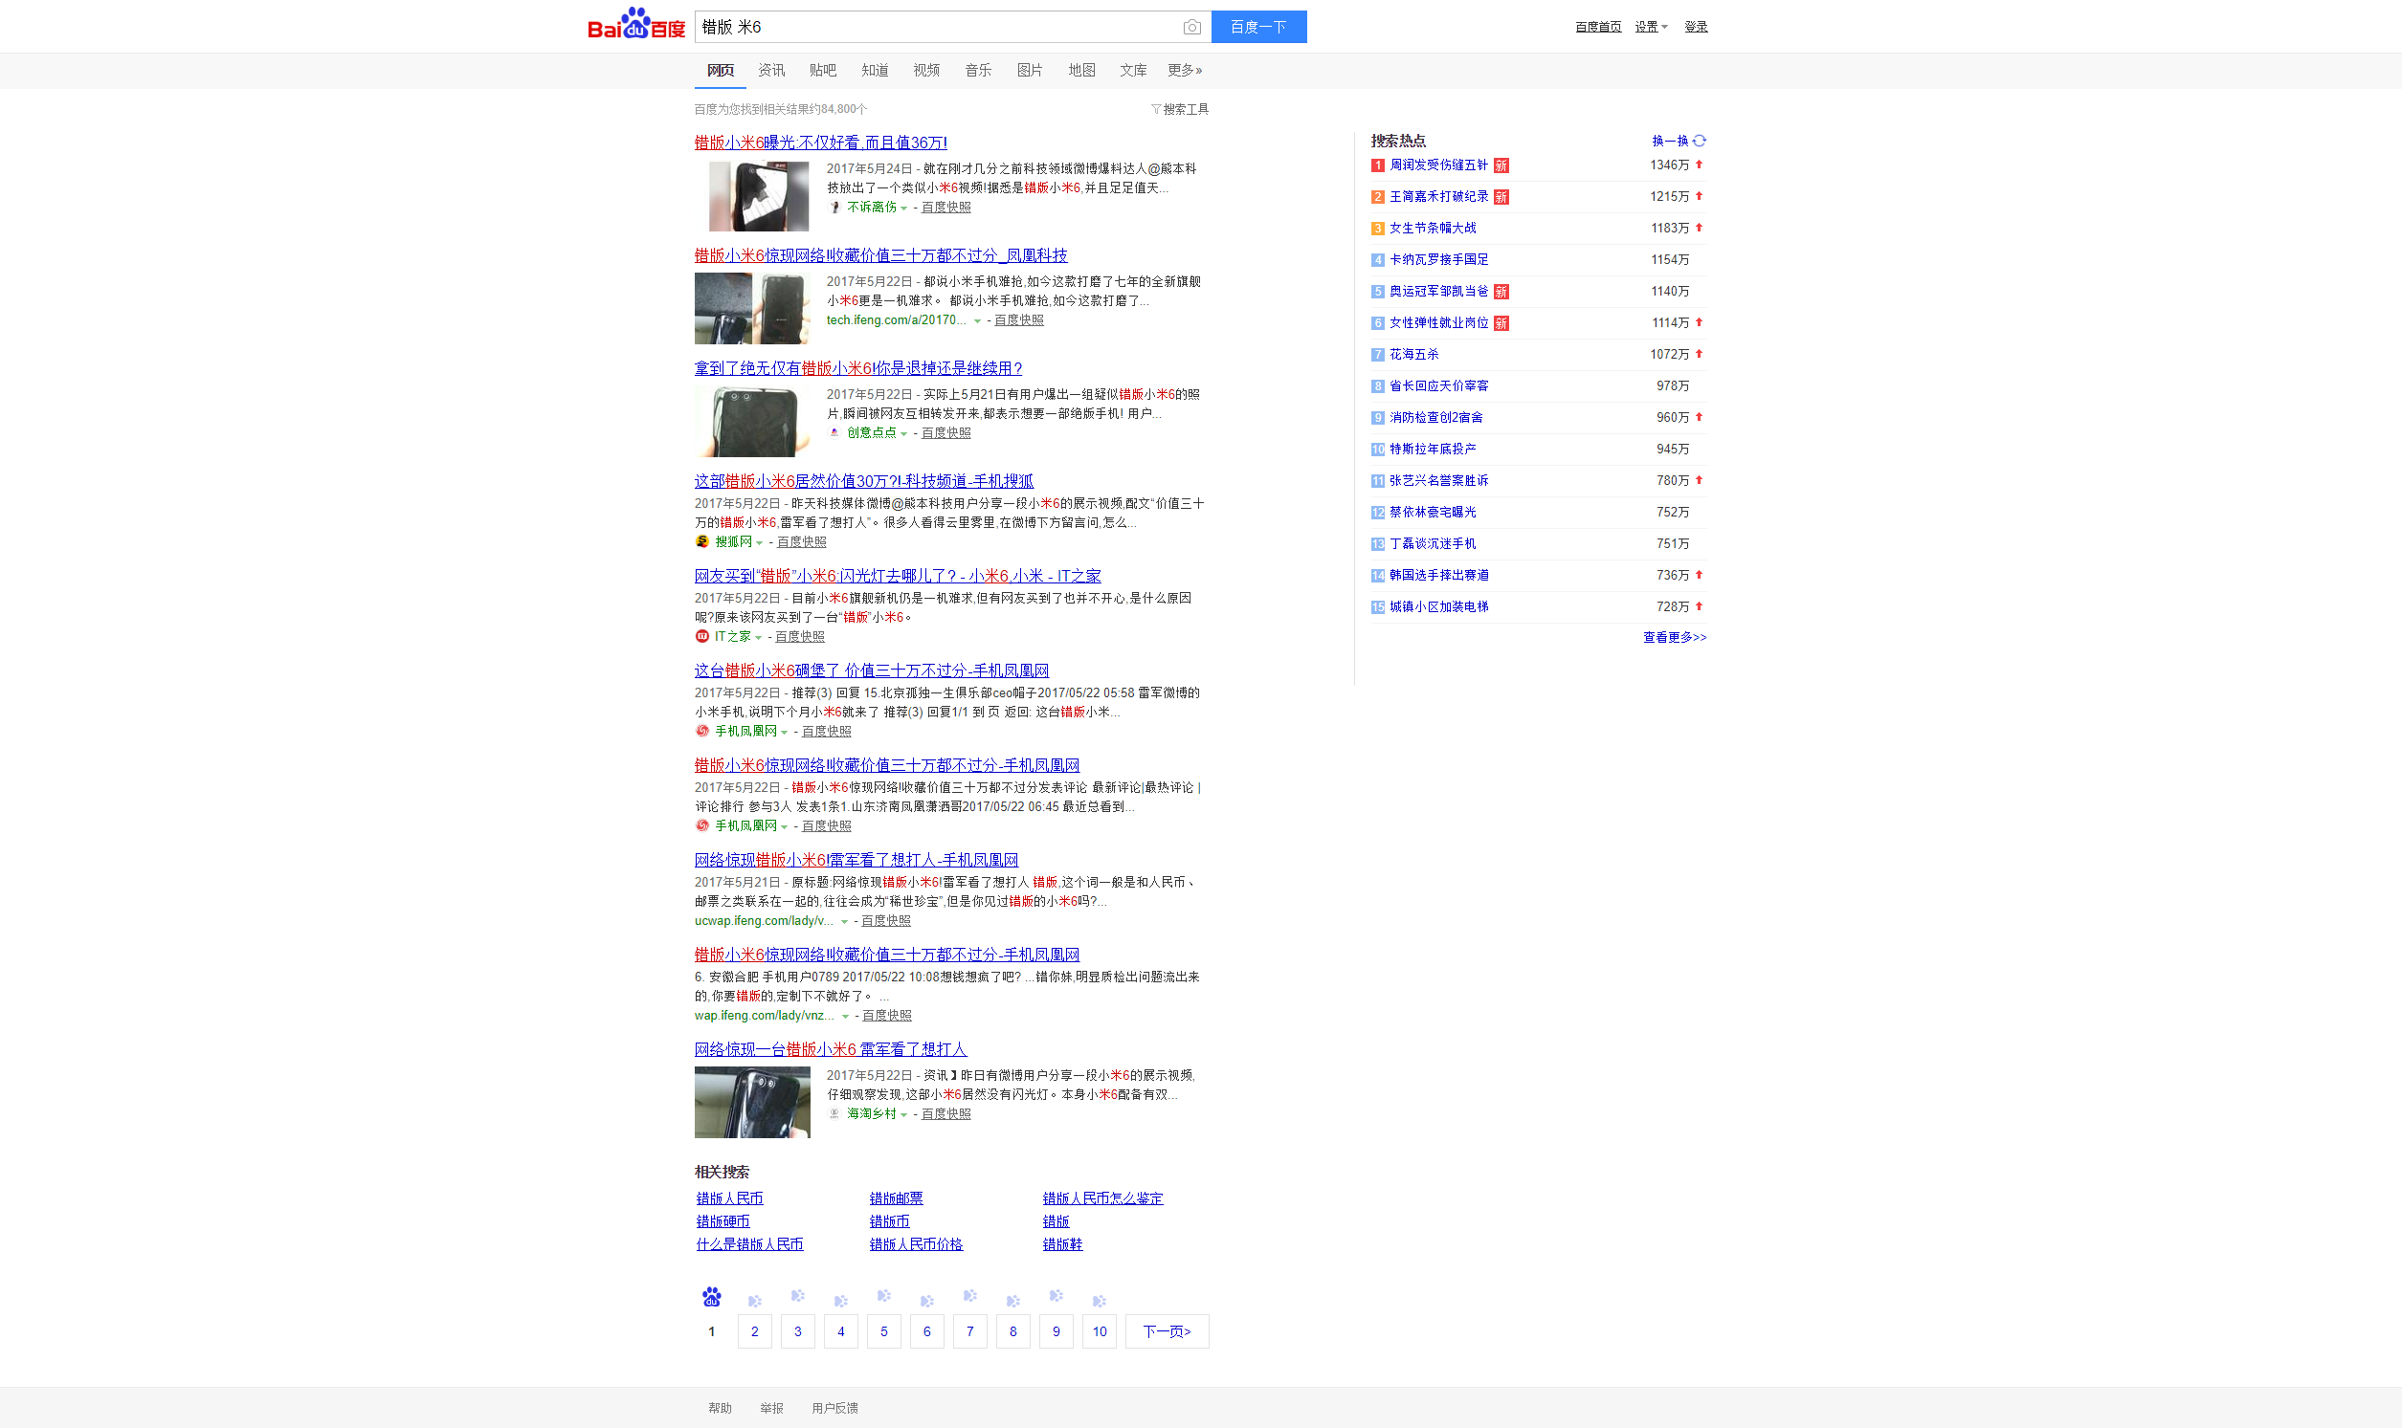
Task: Expand the arrow next to wap.ifeng.com URL
Action: [x=845, y=1016]
